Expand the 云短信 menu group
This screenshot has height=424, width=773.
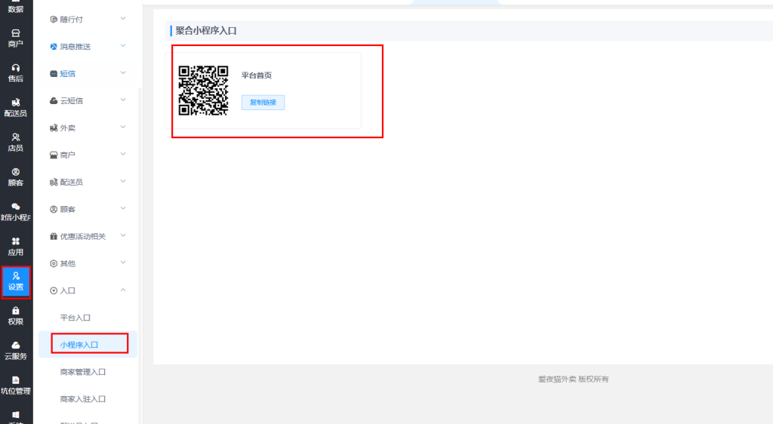87,100
